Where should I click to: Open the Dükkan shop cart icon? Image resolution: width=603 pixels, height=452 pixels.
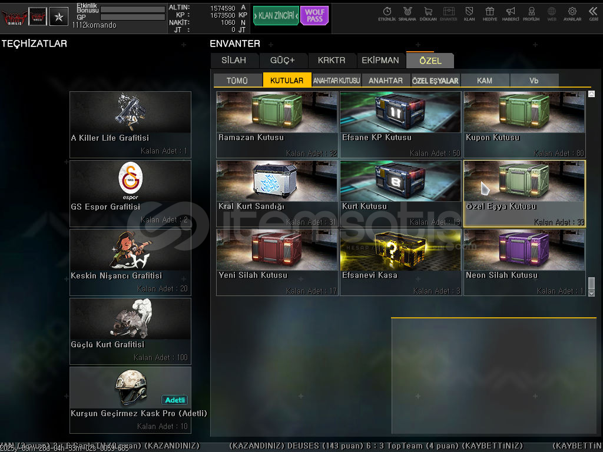428,14
